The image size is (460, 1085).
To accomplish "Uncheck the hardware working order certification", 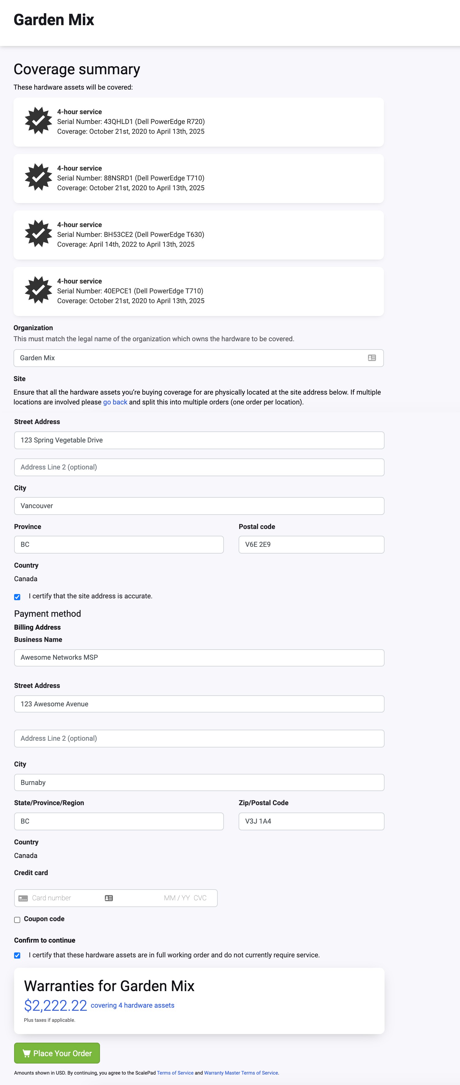I will (17, 955).
